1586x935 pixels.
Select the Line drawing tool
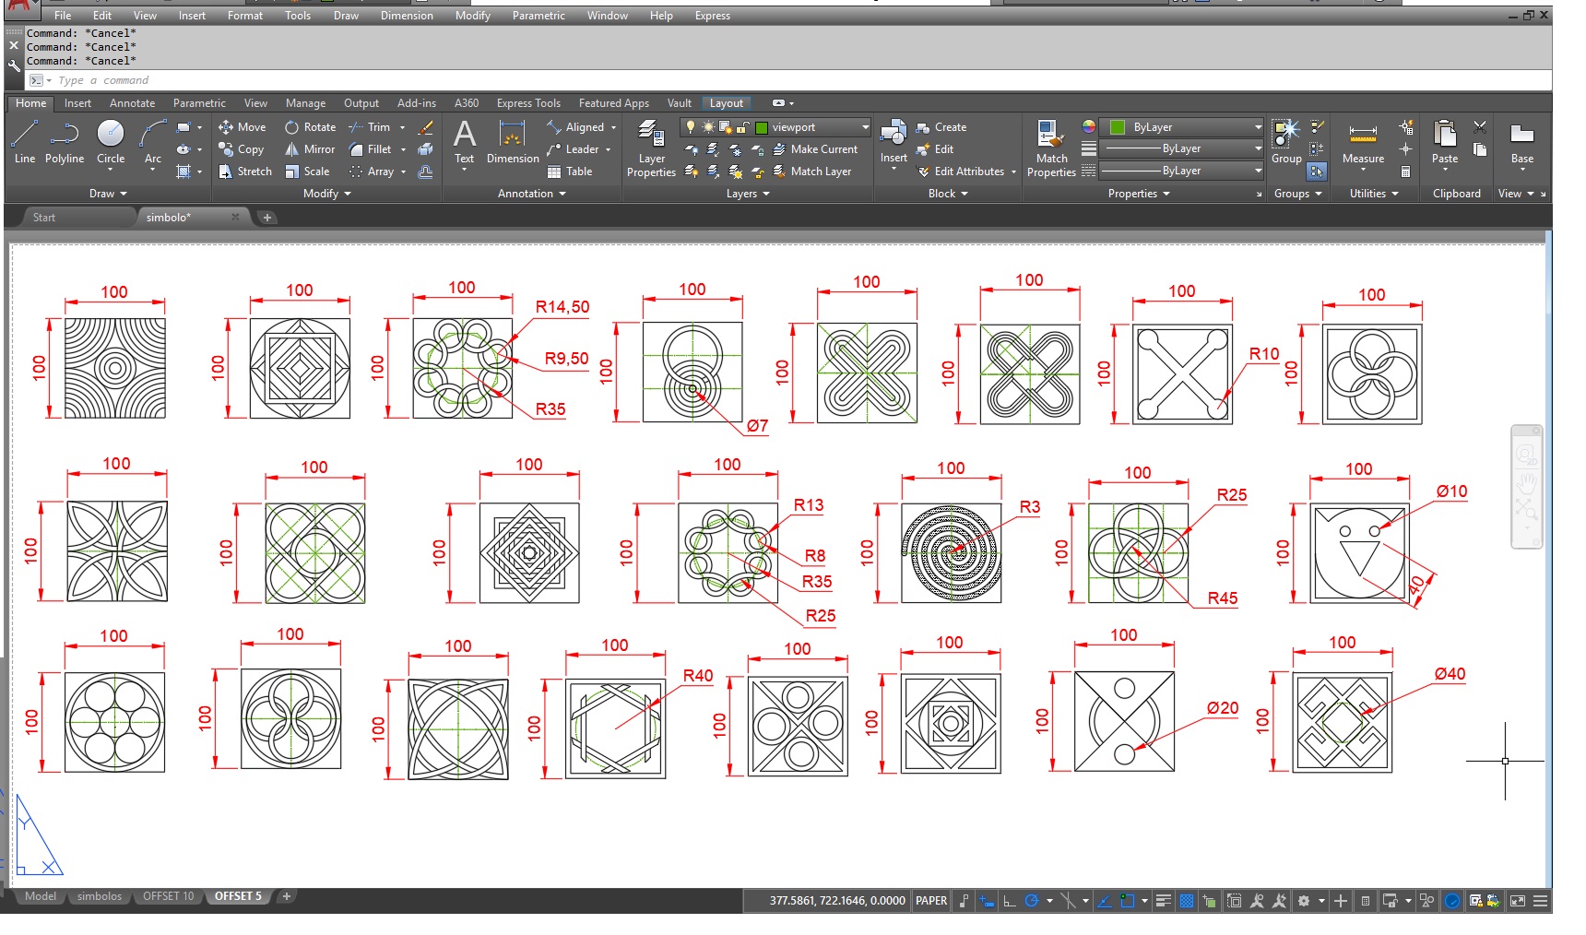click(25, 140)
